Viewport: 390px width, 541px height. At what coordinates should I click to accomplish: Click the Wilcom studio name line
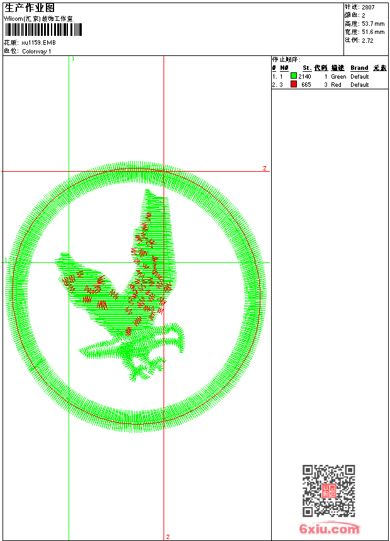[38, 19]
